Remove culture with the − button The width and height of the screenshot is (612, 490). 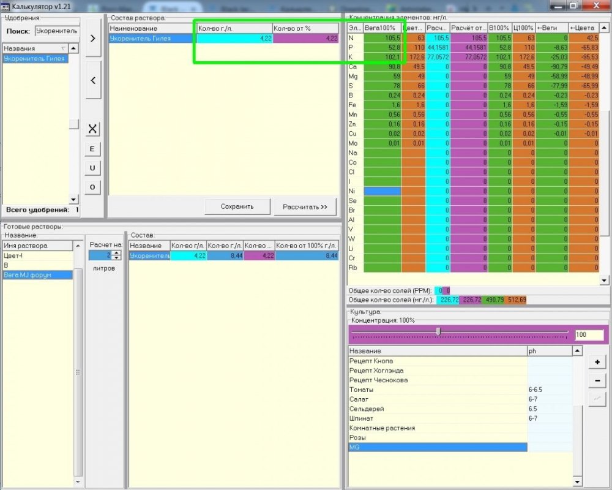597,380
